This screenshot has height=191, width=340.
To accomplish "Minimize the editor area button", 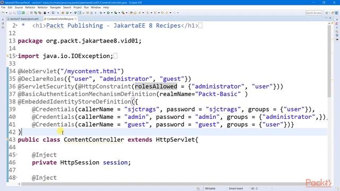I will coord(326,18).
